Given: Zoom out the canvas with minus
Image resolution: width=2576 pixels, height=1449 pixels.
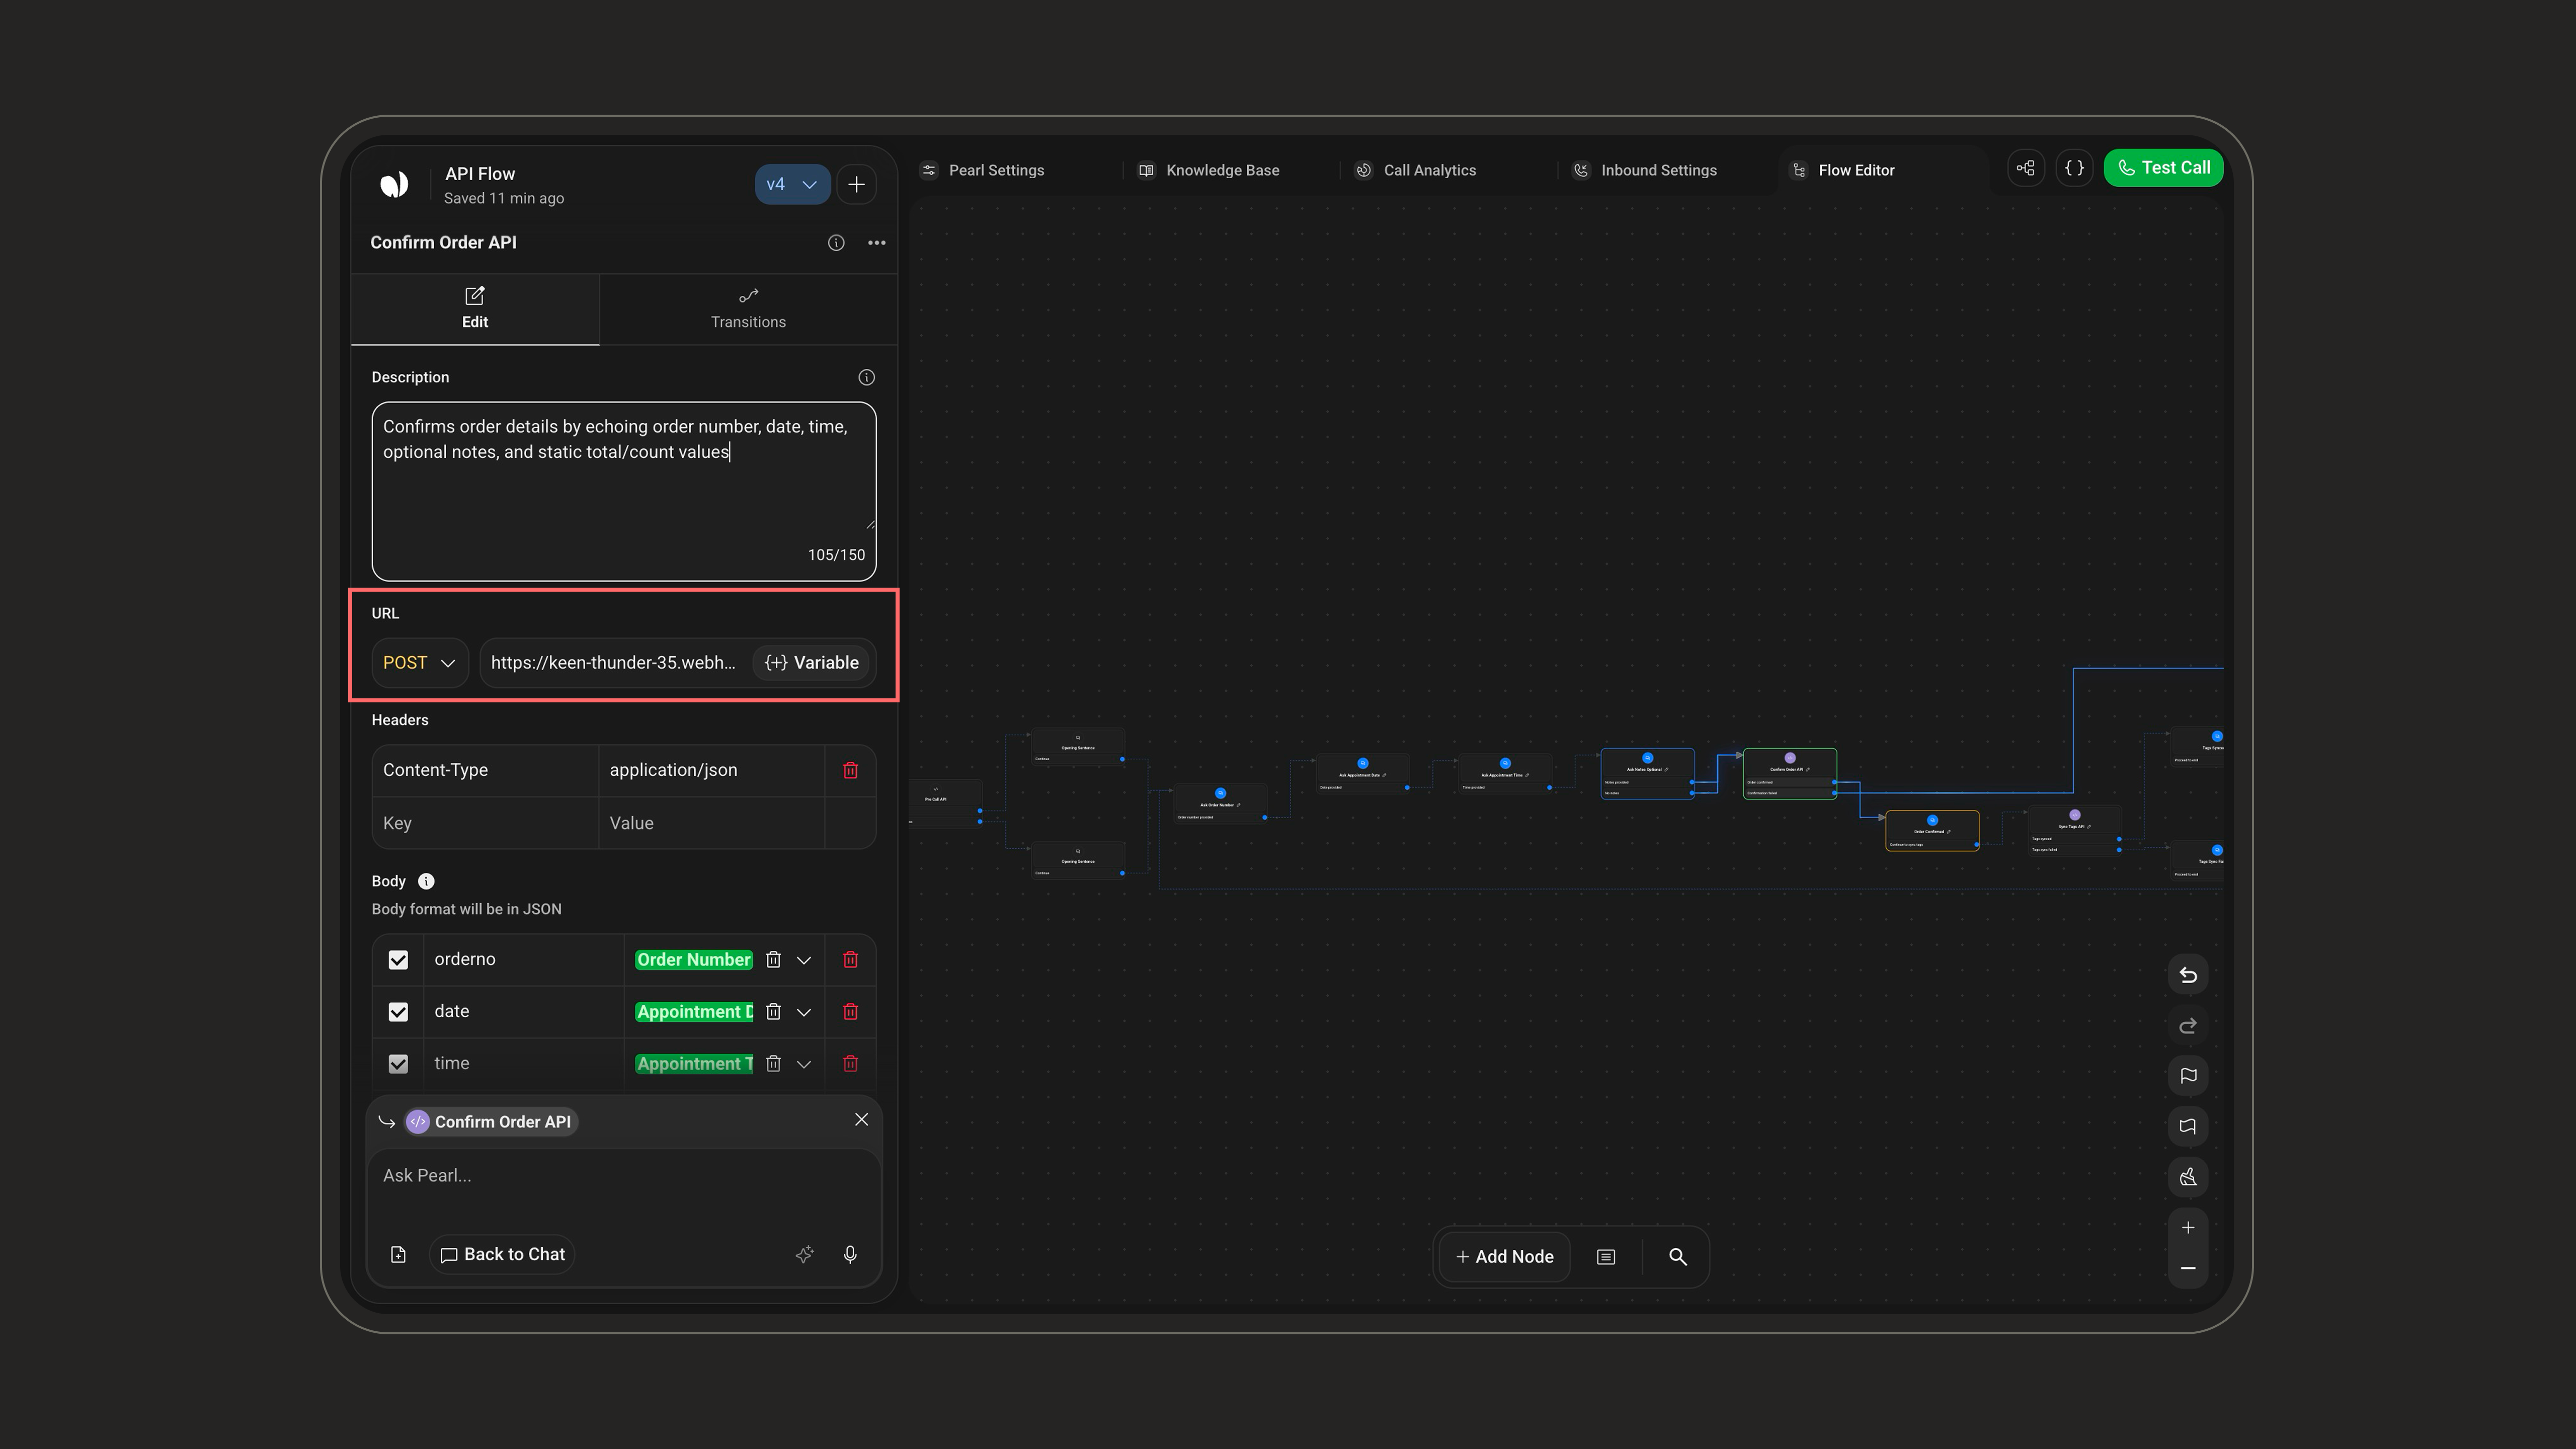Looking at the screenshot, I should click(x=2188, y=1268).
